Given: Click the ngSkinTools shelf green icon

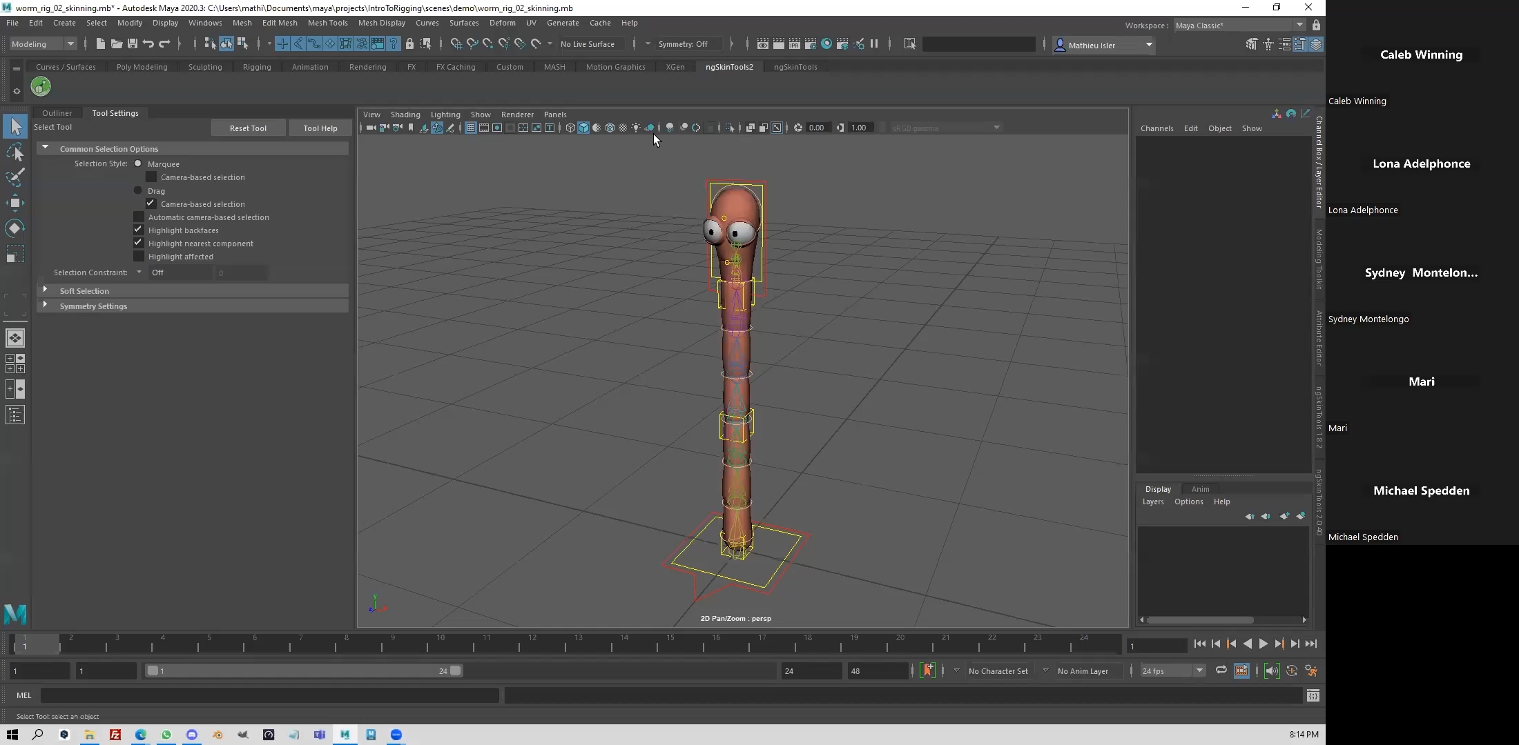Looking at the screenshot, I should click(x=41, y=86).
